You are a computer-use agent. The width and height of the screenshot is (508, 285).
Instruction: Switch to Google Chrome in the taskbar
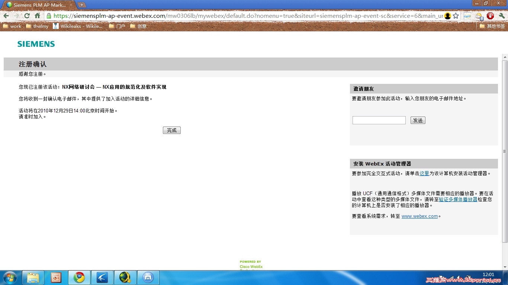pyautogui.click(x=79, y=278)
